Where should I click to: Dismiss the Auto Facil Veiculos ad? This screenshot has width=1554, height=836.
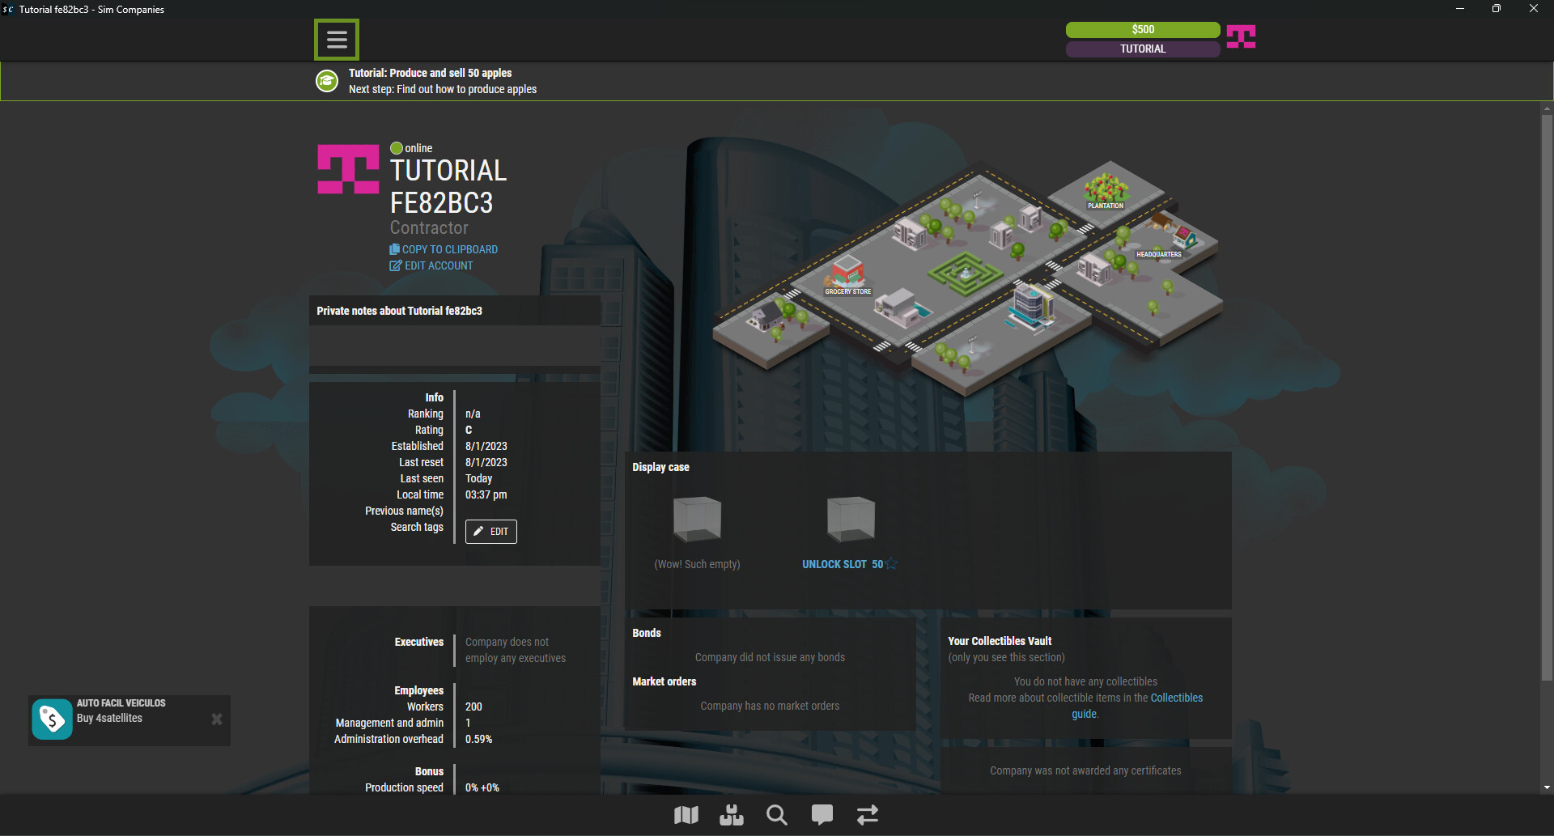(x=216, y=719)
